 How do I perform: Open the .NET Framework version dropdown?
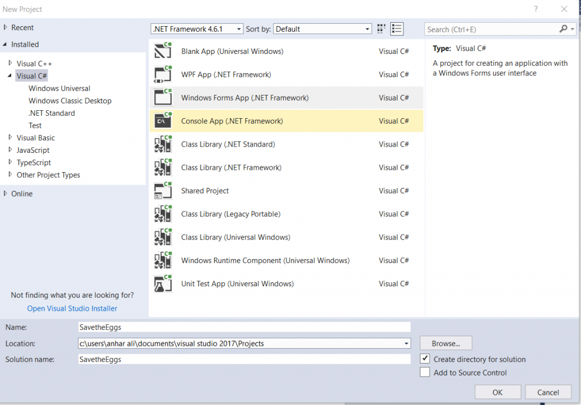pyautogui.click(x=238, y=28)
